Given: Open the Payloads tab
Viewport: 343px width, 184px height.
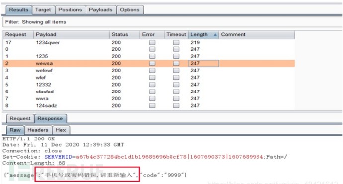Looking at the screenshot, I should click(101, 10).
